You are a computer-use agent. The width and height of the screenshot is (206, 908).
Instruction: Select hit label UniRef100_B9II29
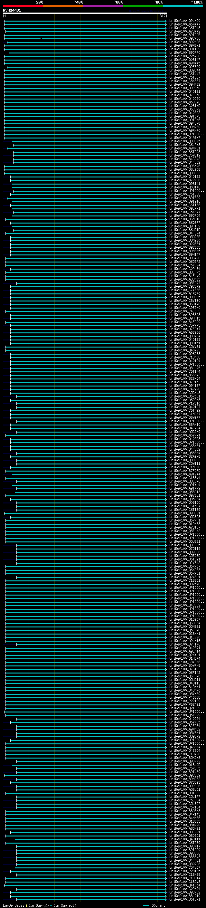(x=185, y=49)
